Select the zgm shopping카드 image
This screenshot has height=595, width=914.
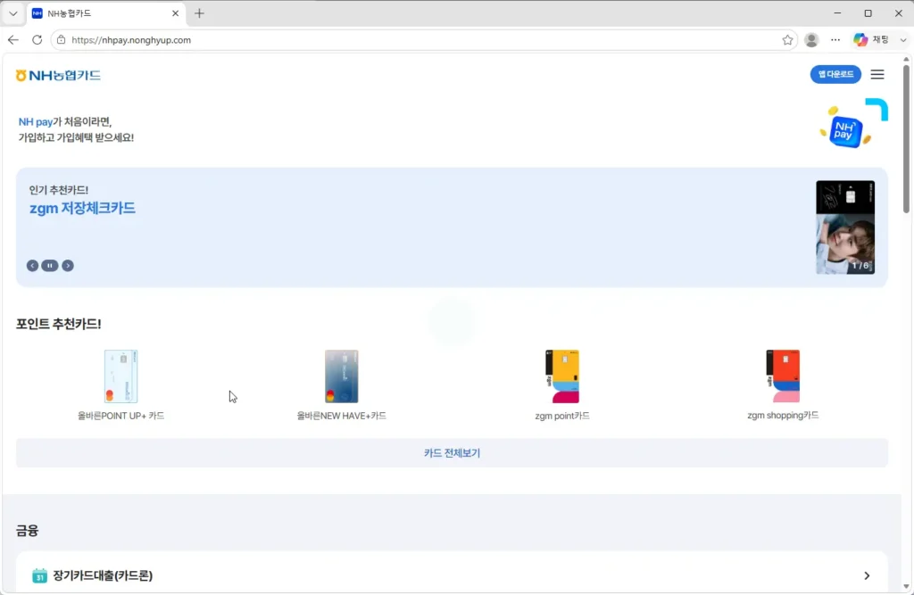click(783, 376)
